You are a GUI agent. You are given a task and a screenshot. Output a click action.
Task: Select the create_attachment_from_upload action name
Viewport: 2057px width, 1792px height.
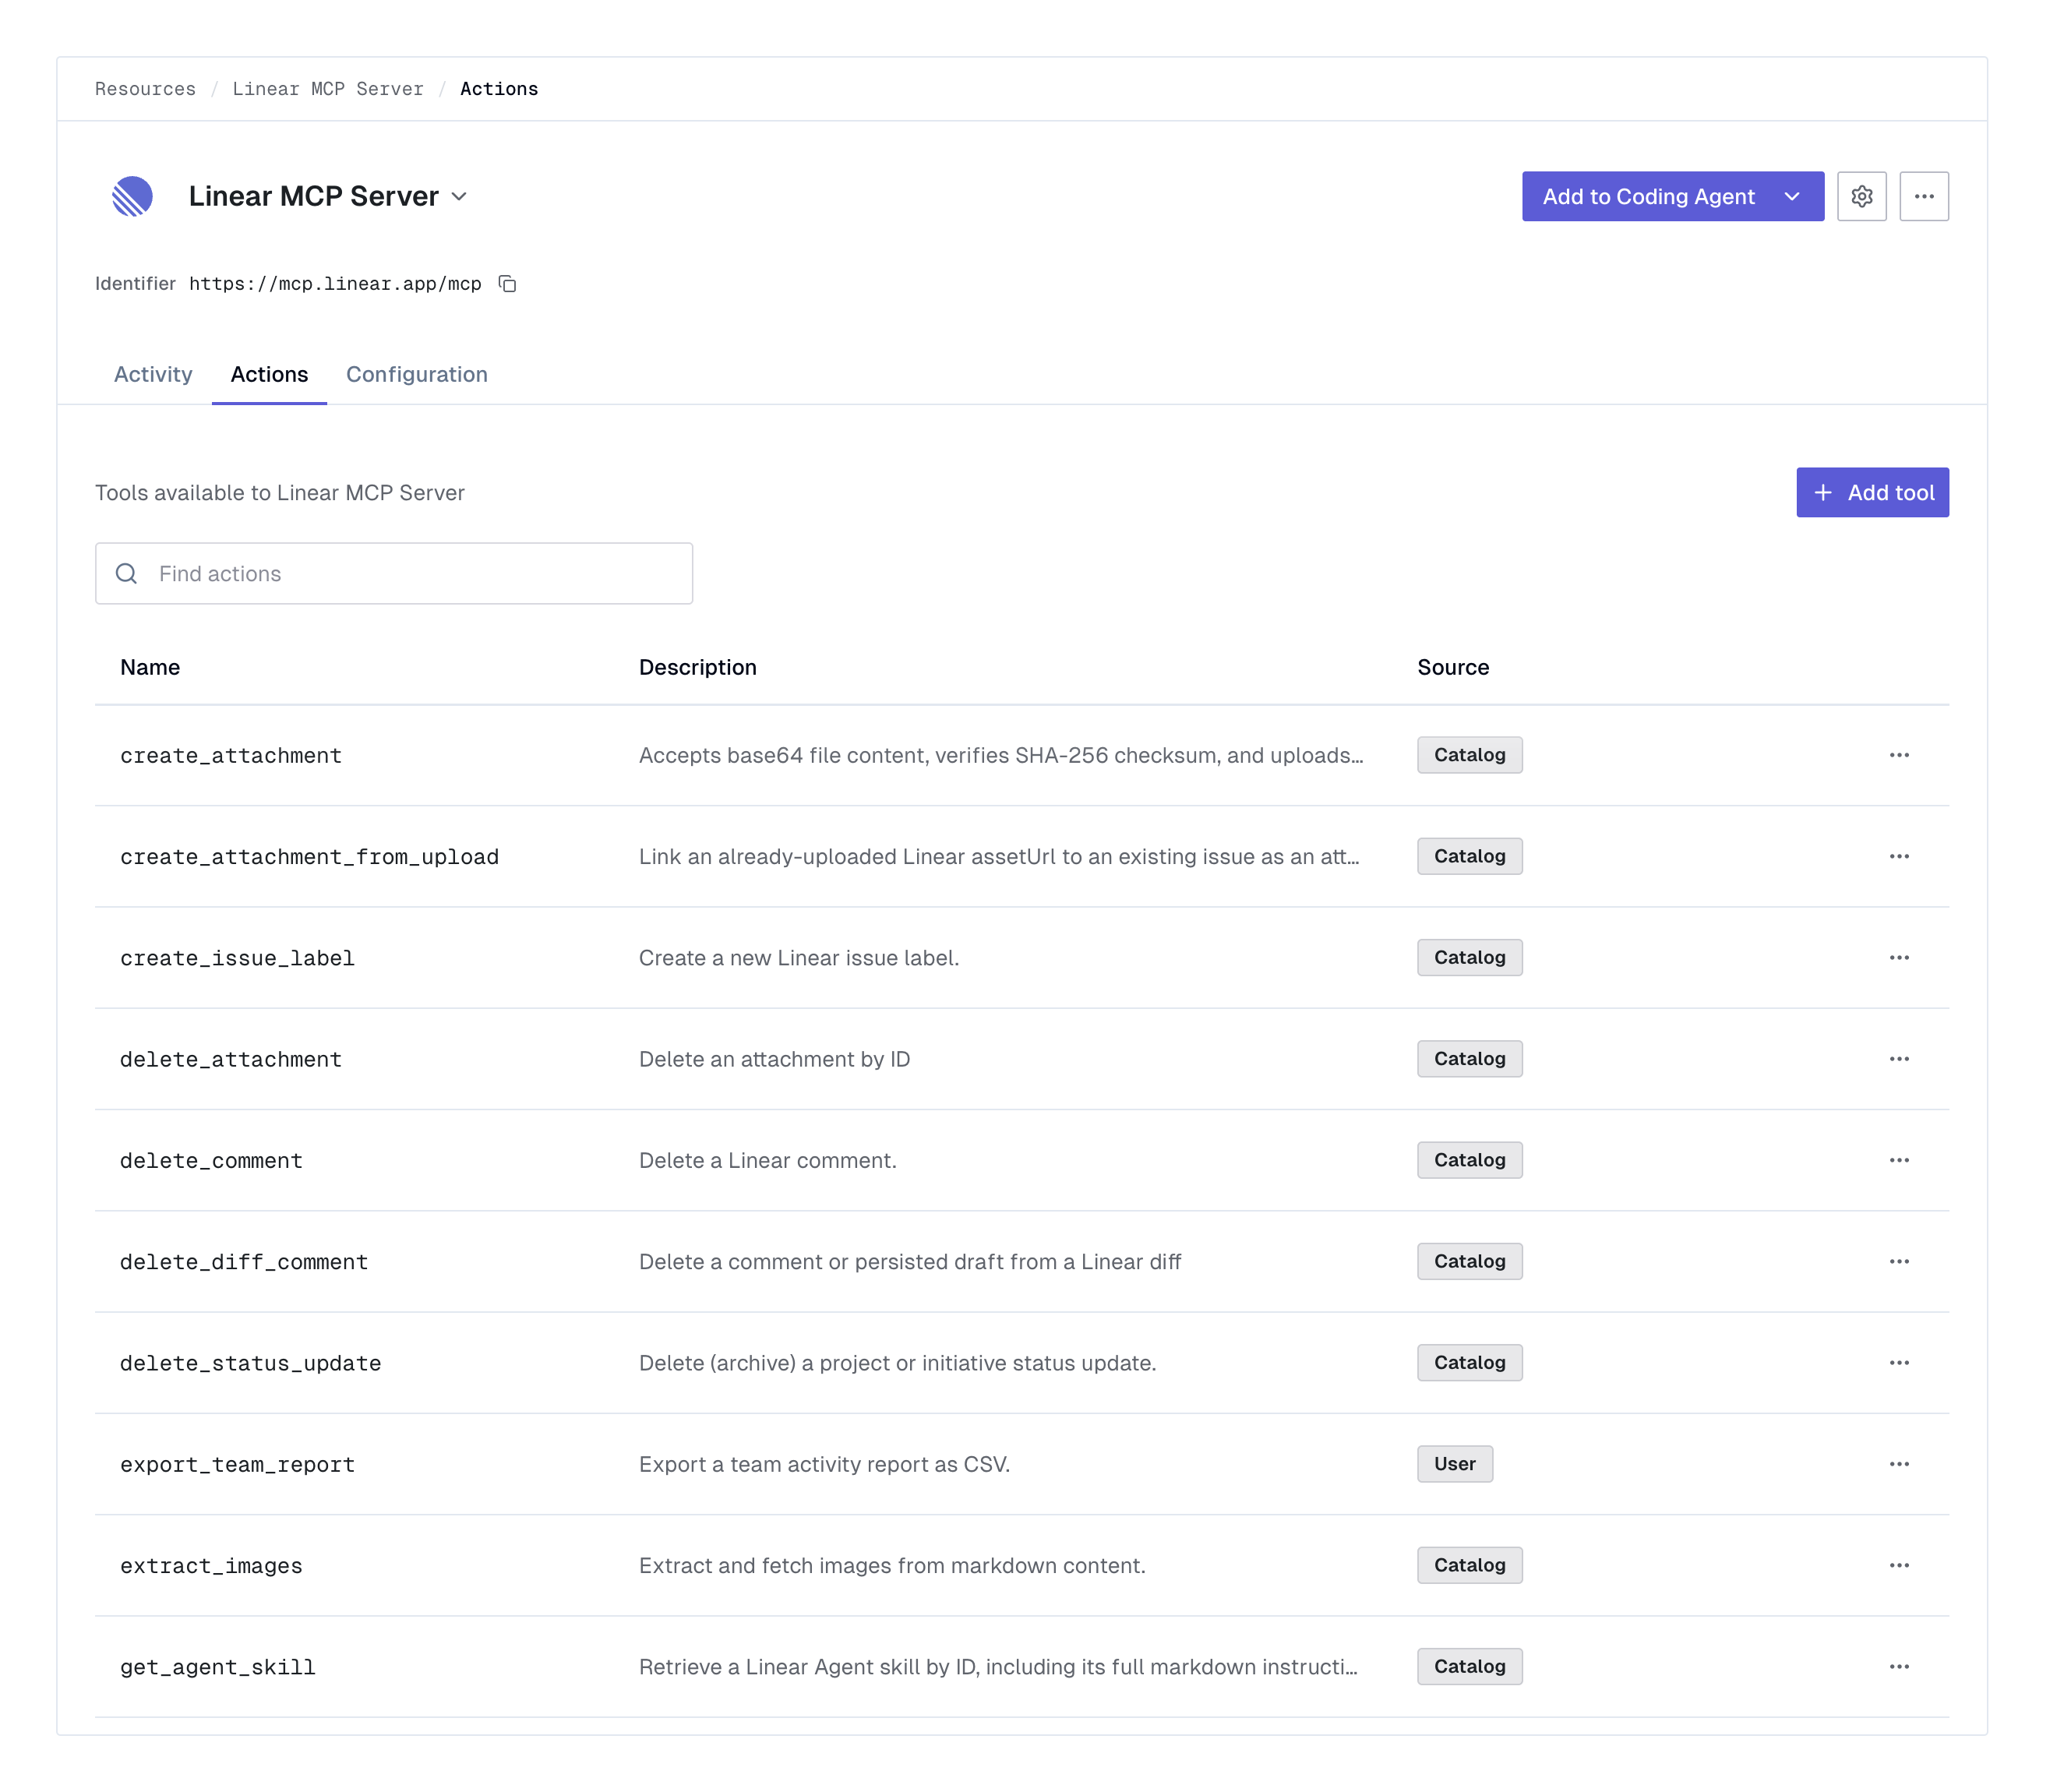click(x=309, y=857)
